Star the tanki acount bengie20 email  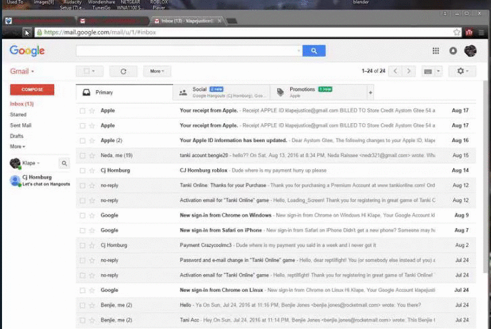92,156
